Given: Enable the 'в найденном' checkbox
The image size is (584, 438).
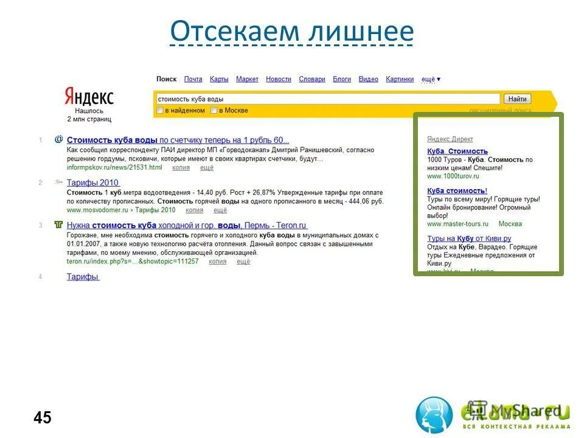Looking at the screenshot, I should (160, 111).
